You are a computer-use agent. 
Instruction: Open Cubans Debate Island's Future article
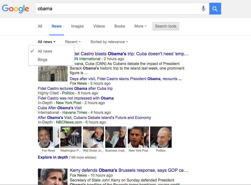click(x=94, y=118)
